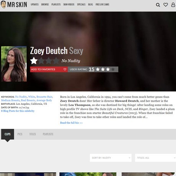Open the right clip thumbnail at bottom

pyautogui.click(x=148, y=174)
